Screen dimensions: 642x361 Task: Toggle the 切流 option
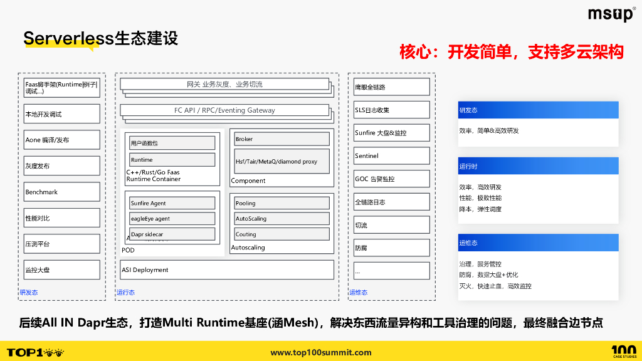pyautogui.click(x=391, y=224)
